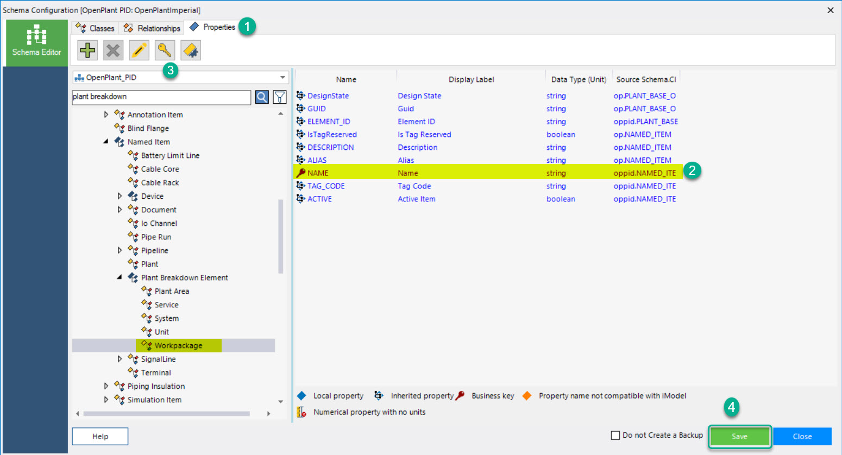This screenshot has width=842, height=455.
Task: Click the Active Item display label cell
Action: (416, 199)
